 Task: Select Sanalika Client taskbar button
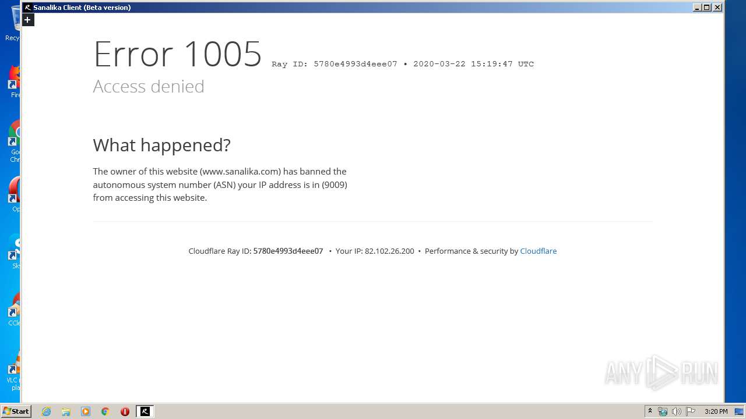[145, 411]
